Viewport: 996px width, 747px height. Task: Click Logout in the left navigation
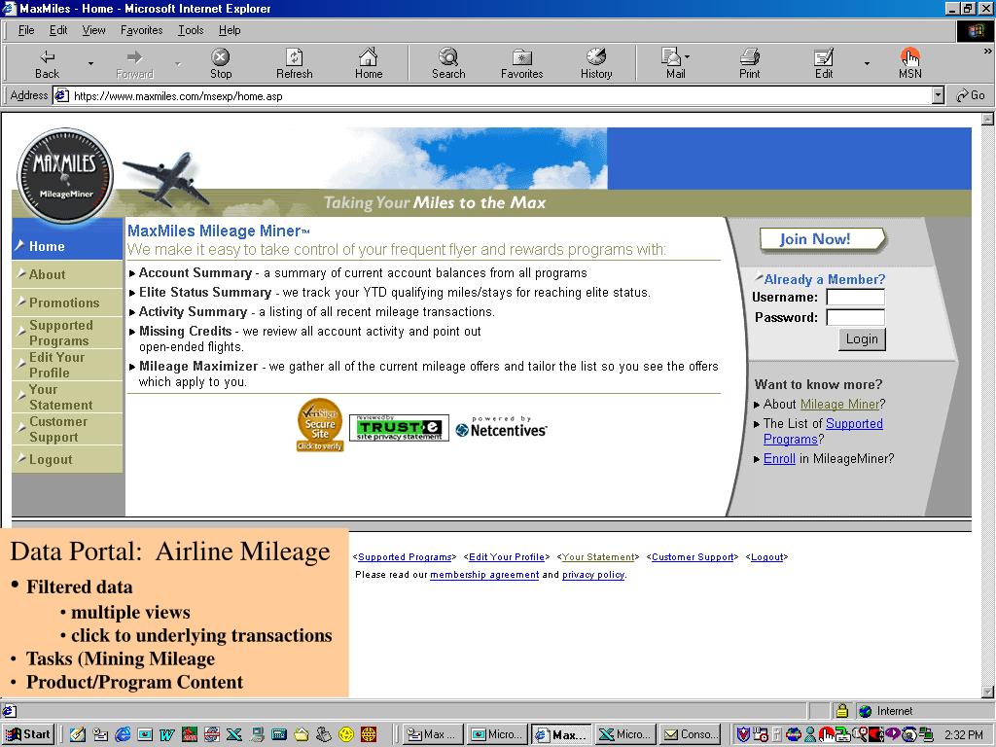tap(67, 459)
